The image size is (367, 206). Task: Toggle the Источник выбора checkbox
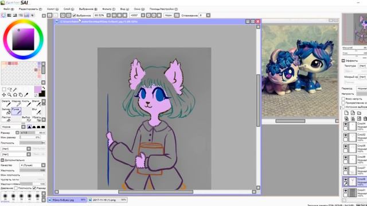(343, 107)
